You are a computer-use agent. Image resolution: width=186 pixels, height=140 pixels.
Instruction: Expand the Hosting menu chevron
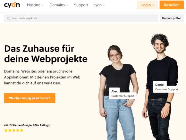pos(43,5)
